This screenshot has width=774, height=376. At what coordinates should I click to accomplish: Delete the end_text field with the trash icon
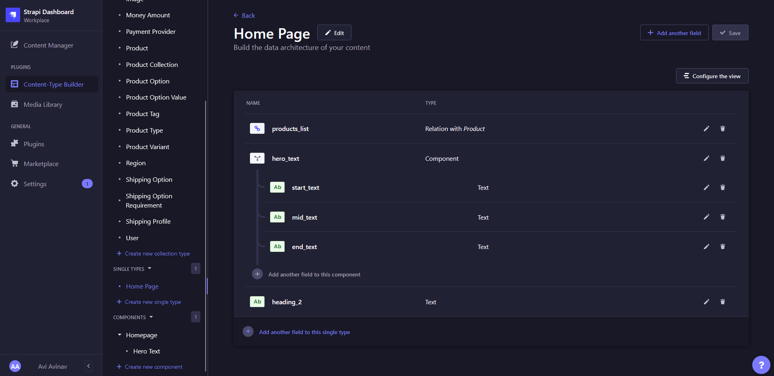pyautogui.click(x=722, y=247)
